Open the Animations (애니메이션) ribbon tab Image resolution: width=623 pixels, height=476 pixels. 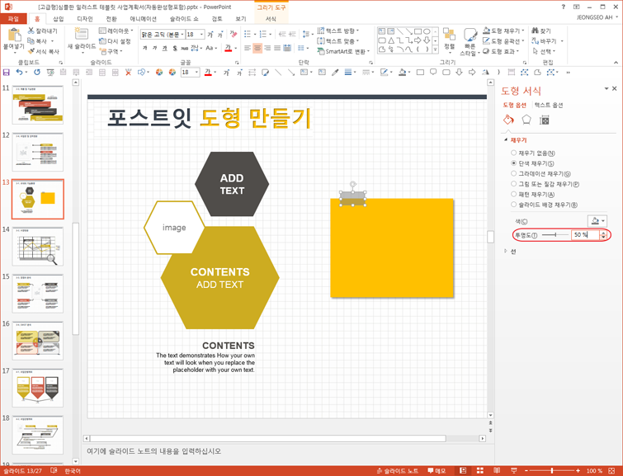tap(143, 19)
